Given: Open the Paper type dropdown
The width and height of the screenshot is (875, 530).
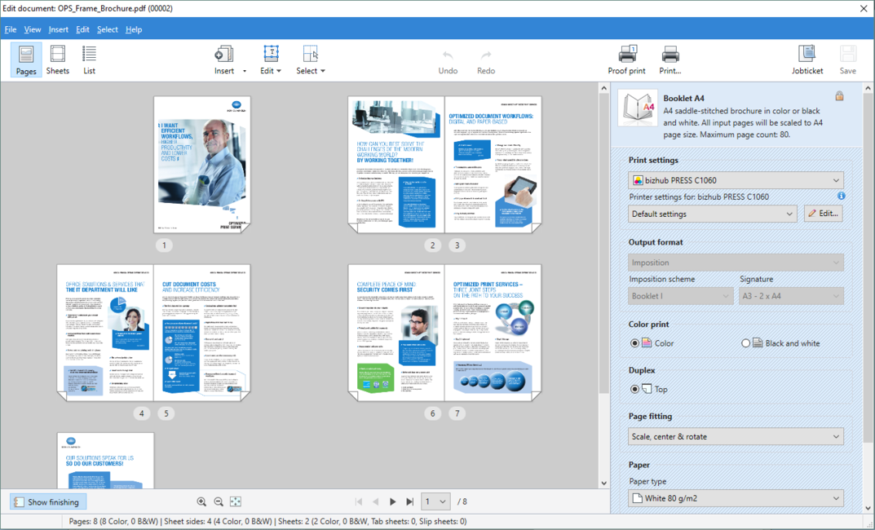Looking at the screenshot, I should click(735, 498).
